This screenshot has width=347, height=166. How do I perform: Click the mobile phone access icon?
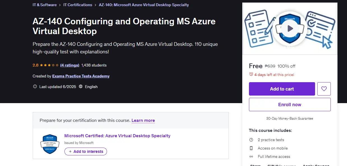pyautogui.click(x=251, y=148)
